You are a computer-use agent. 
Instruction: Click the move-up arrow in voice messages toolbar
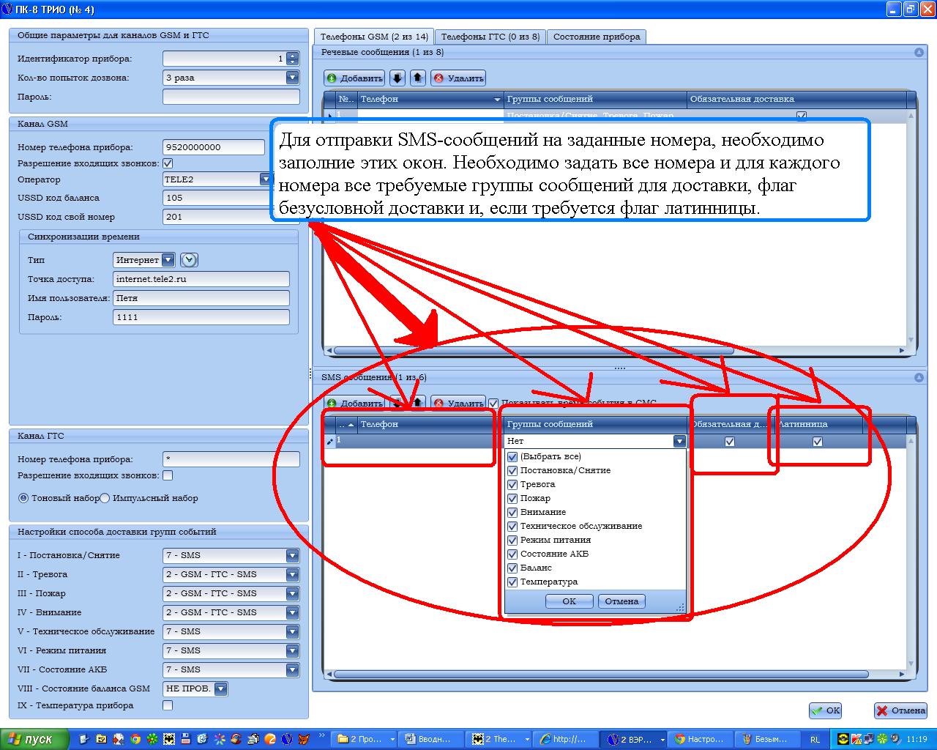click(x=417, y=78)
